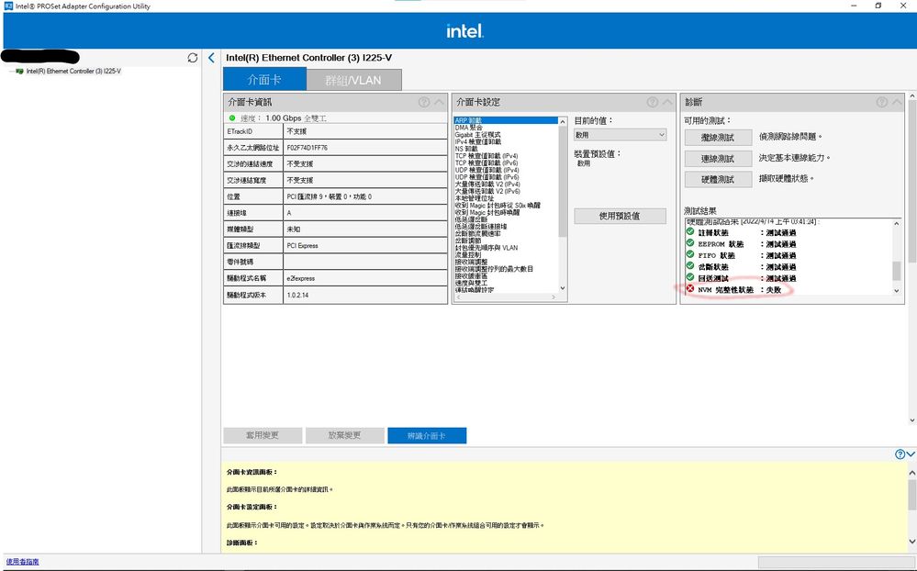The width and height of the screenshot is (917, 571).
Task: Click the green link status dot beside 速度
Action: (232, 118)
